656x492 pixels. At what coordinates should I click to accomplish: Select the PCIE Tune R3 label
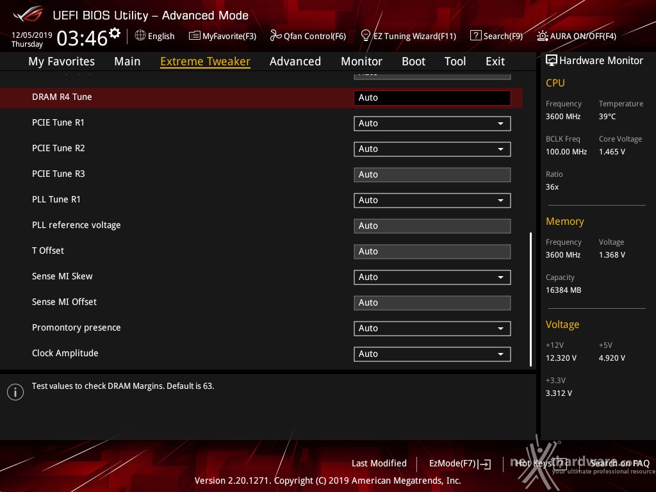coord(58,174)
